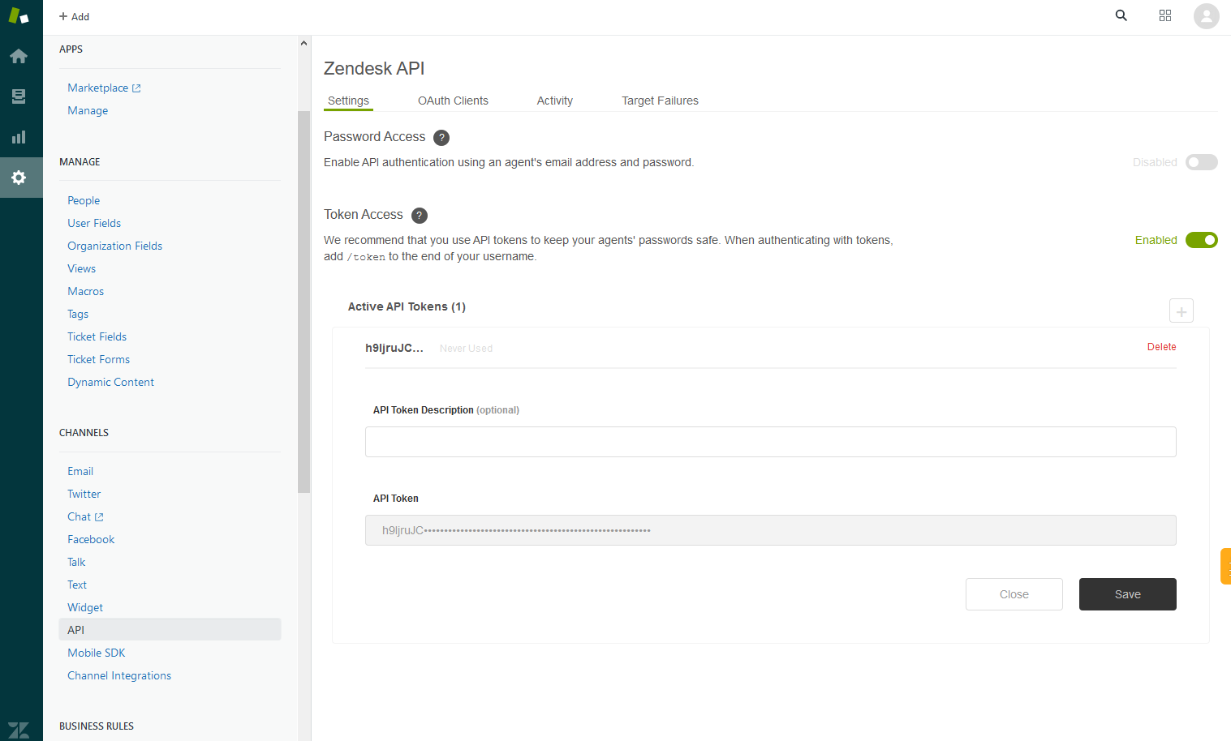Switch to the Activity tab
The width and height of the screenshot is (1231, 741).
point(555,101)
